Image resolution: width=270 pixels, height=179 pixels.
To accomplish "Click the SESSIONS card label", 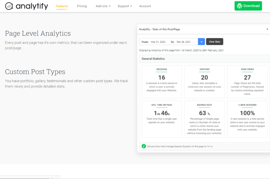I will (162, 69).
